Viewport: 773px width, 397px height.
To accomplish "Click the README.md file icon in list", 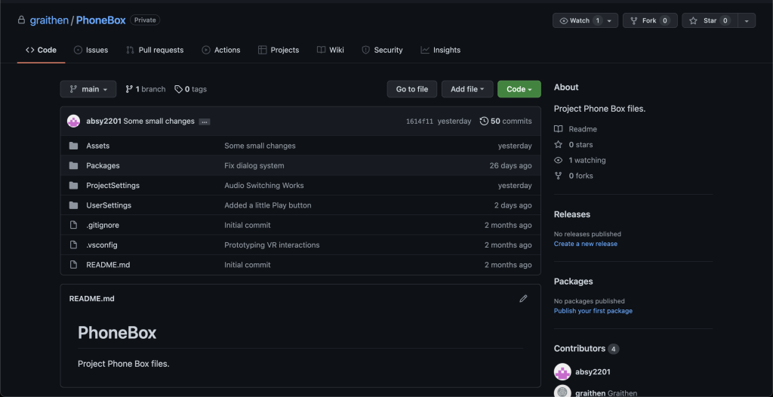I will pos(73,265).
